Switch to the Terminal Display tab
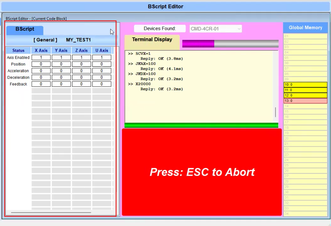331x226 pixels. pos(152,42)
